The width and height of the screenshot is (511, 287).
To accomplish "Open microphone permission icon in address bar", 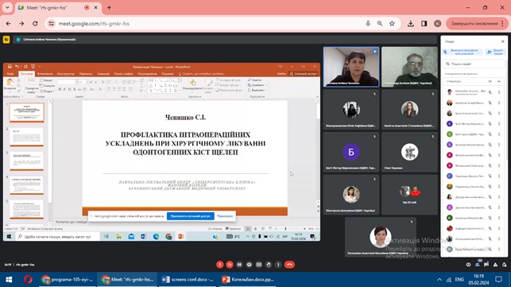I will pos(368,24).
